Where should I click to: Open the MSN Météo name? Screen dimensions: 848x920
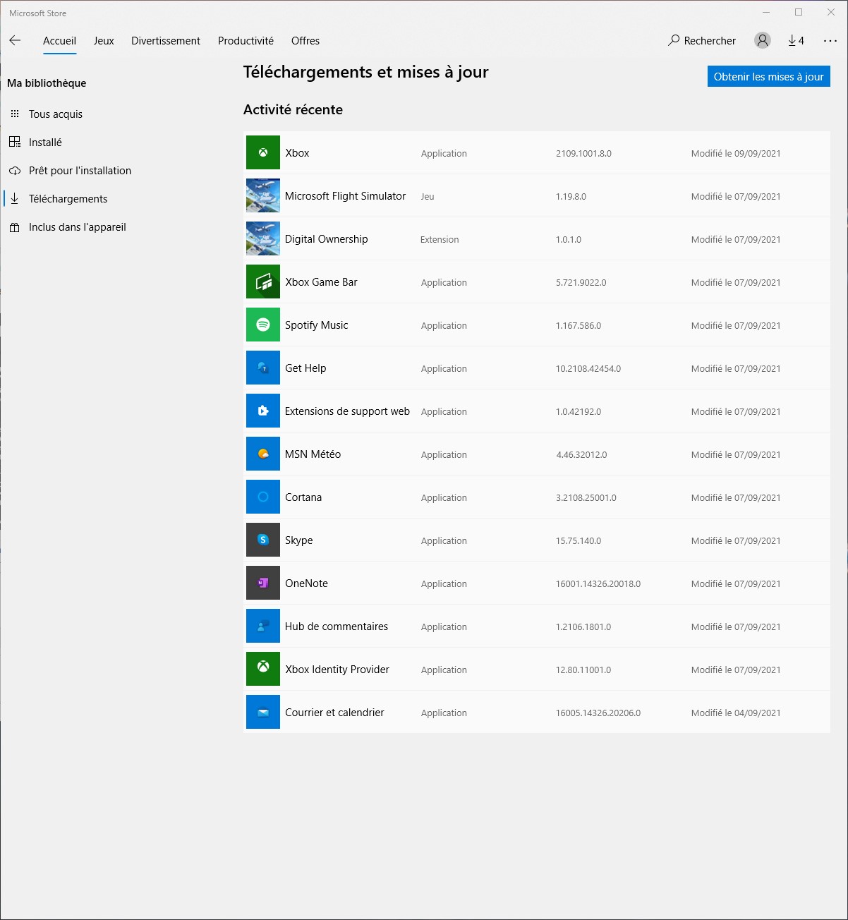(x=313, y=454)
